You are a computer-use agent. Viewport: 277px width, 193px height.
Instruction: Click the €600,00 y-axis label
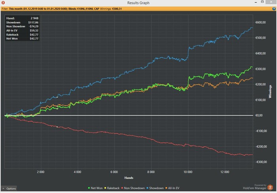click(260, 23)
